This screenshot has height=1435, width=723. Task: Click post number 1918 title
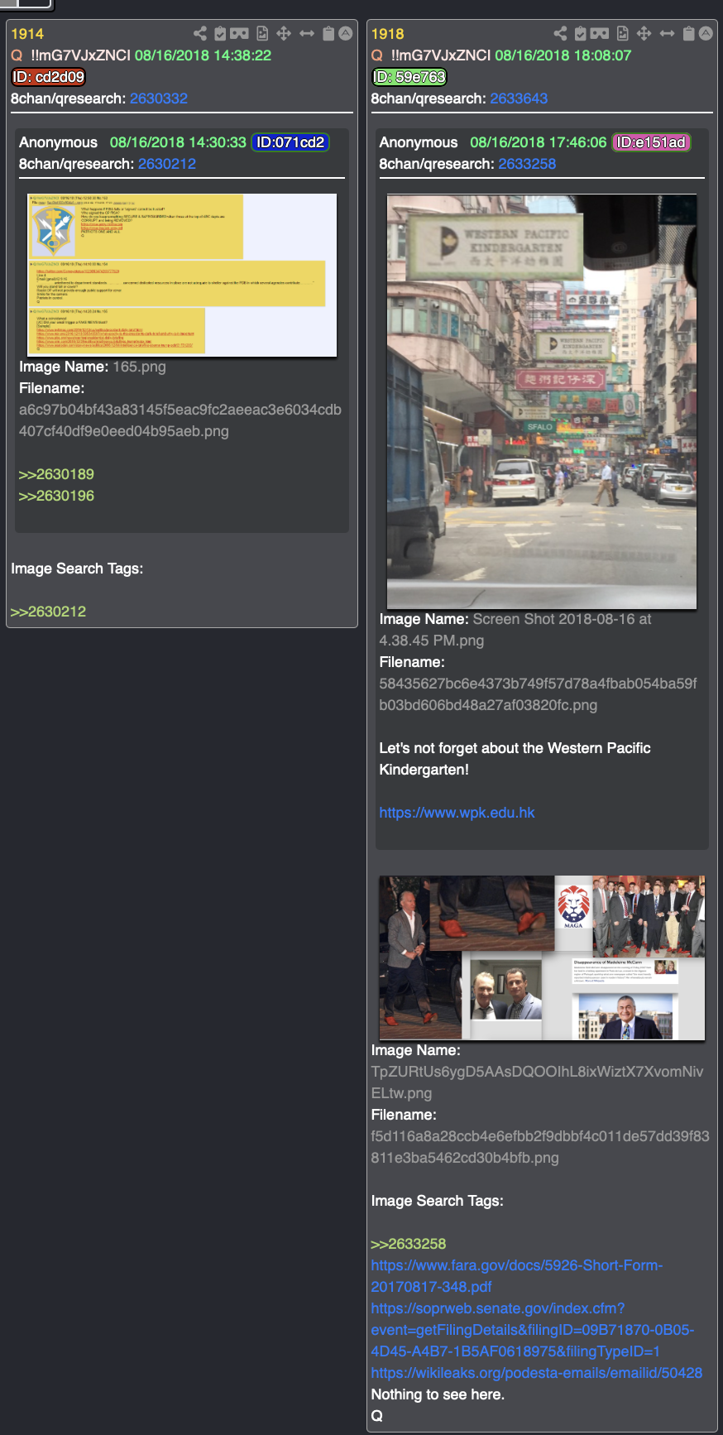[387, 34]
